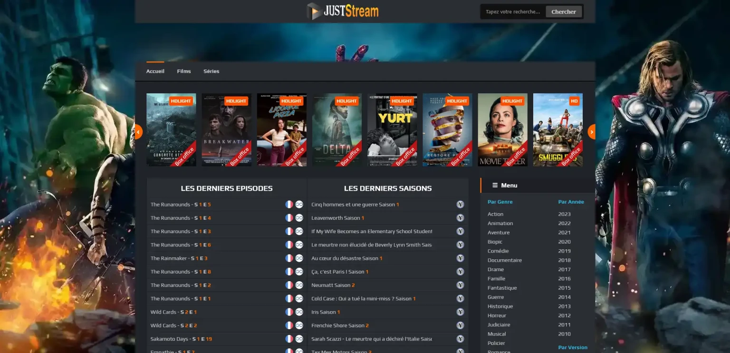The height and width of the screenshot is (353, 730).
Task: Open the Yurt movie poster
Action: [392, 130]
